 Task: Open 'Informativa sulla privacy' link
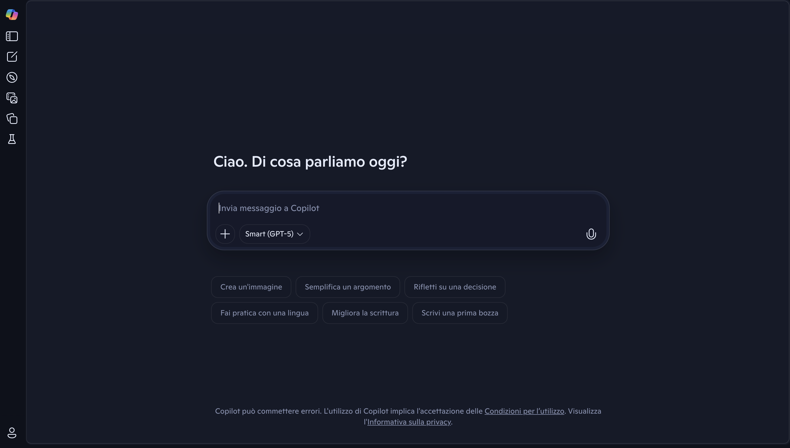[x=409, y=422]
